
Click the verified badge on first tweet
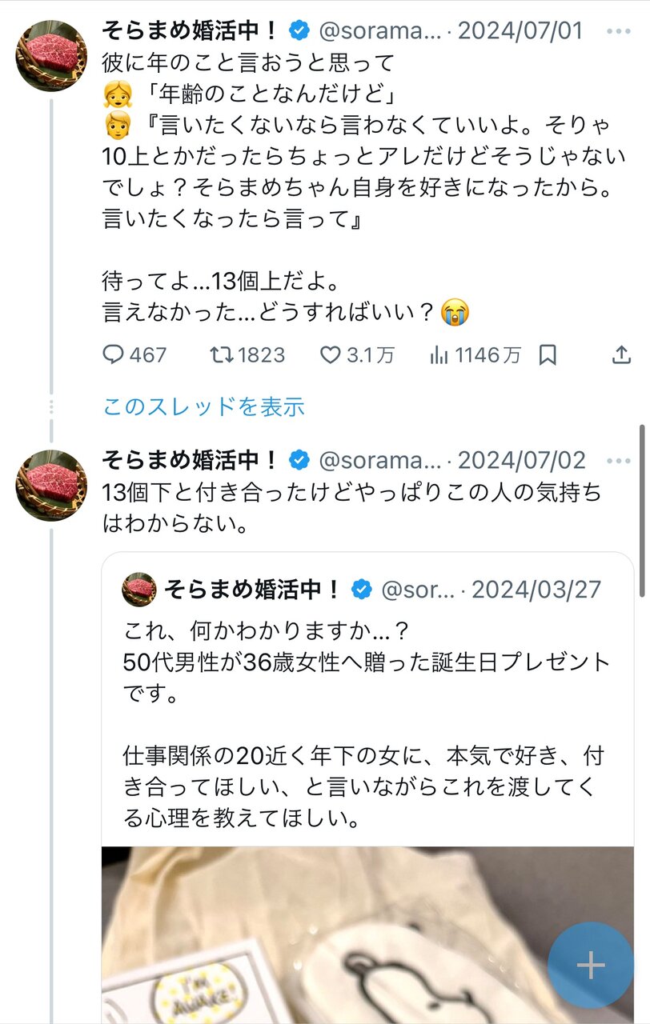coord(299,31)
